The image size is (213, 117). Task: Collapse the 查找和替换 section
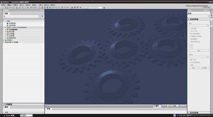tap(189, 19)
